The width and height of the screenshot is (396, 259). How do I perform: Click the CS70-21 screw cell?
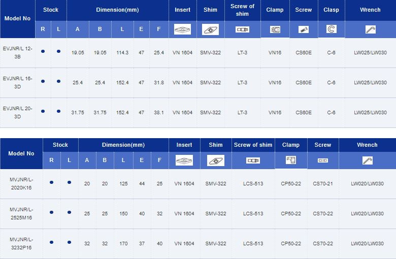(x=323, y=183)
